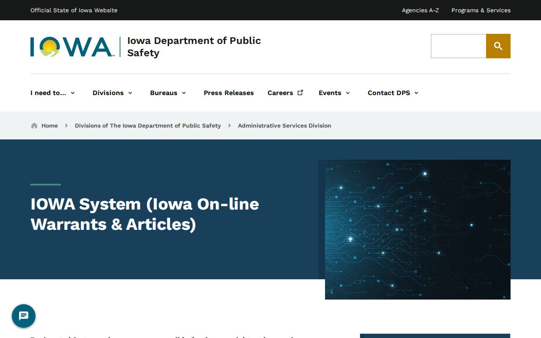Expand the Divisions dropdown menu

112,93
